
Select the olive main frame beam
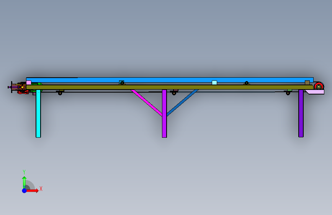coord(169,87)
